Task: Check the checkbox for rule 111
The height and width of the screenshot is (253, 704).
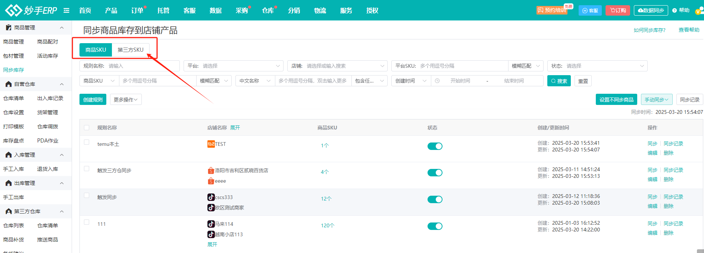Action: [87, 222]
